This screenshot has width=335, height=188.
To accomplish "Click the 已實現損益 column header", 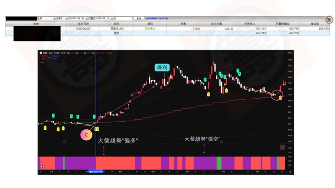I will point(282,24).
